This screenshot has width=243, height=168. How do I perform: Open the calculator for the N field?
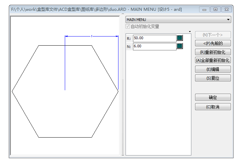pos(180,46)
